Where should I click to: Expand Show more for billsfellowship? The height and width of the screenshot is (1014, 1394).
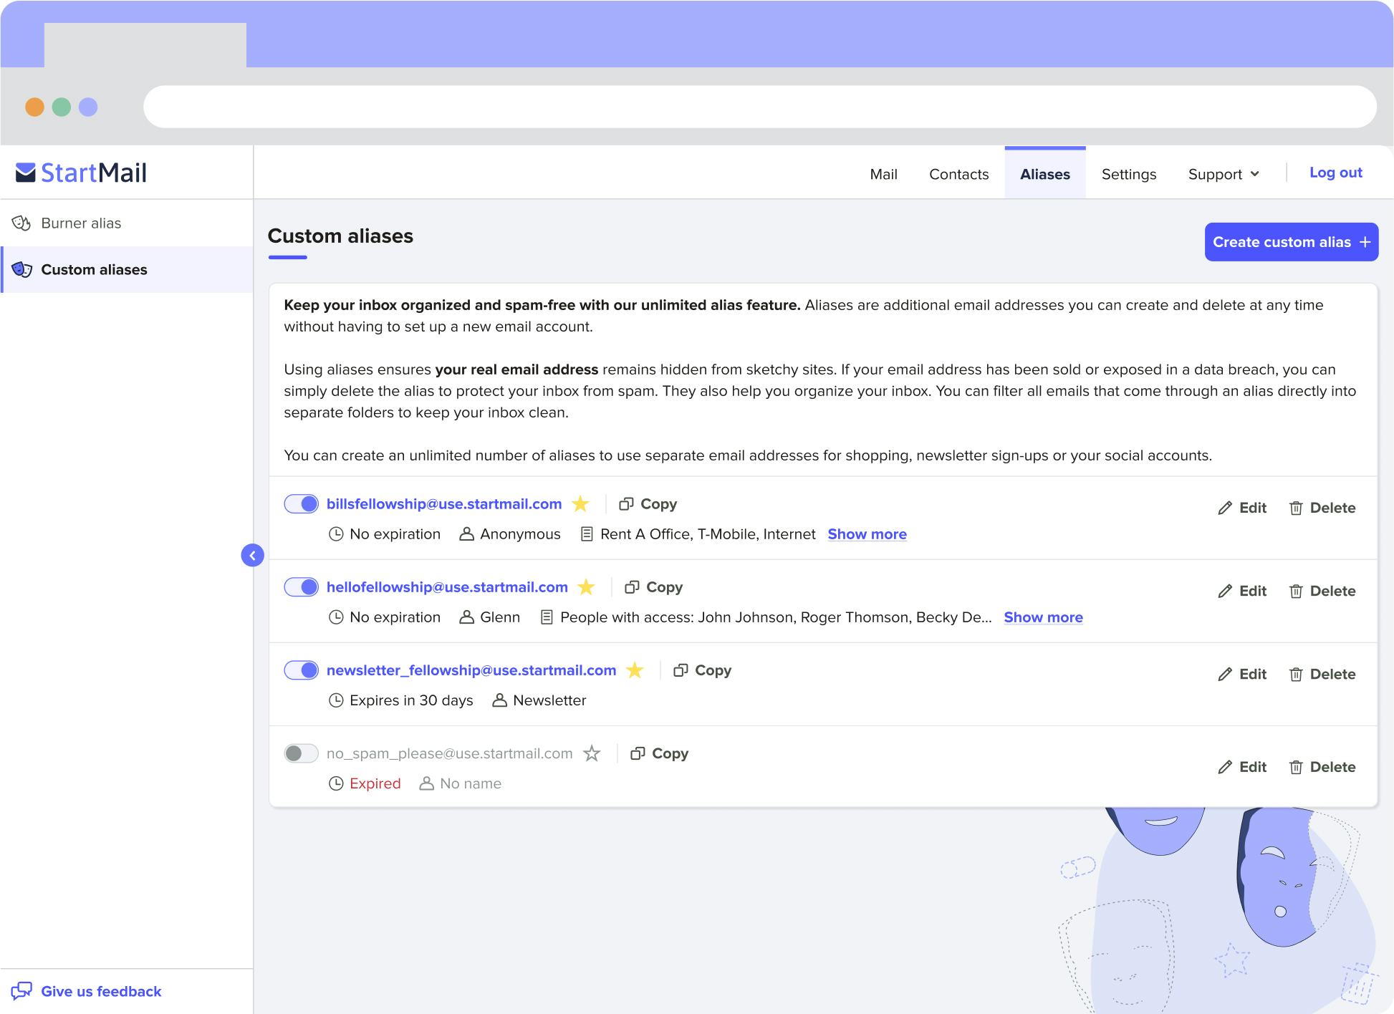pos(866,533)
